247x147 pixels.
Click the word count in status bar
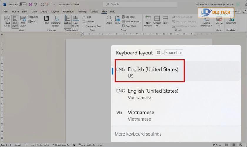click(18, 145)
